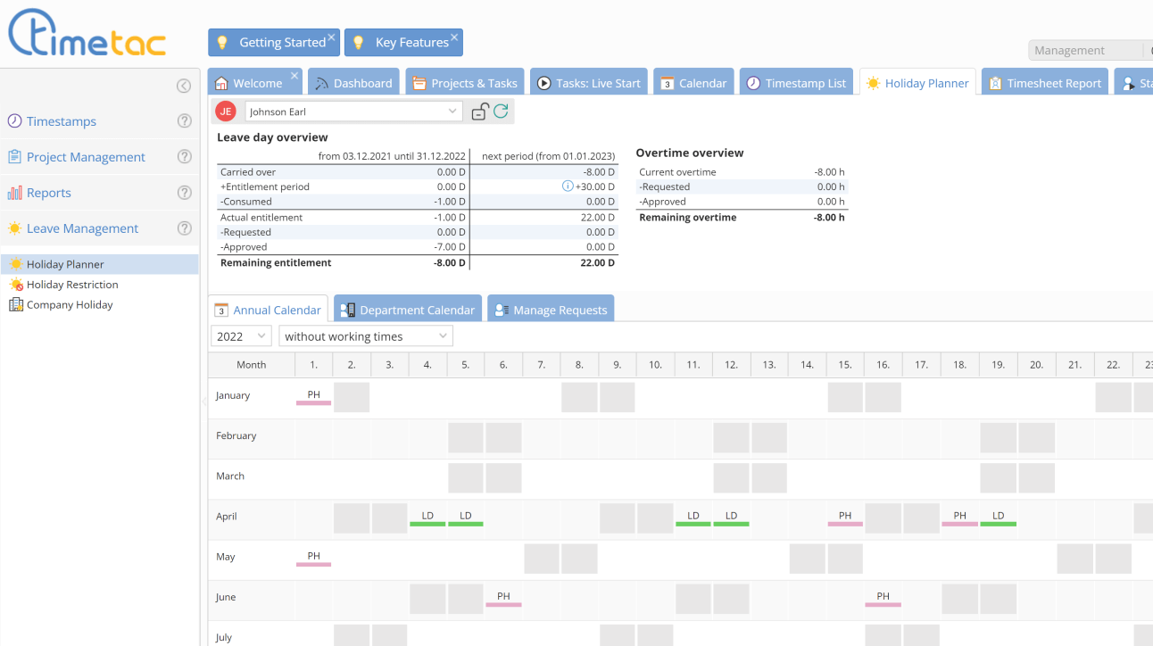Collapse the sidebar with the chevron arrow
Viewport: 1153px width, 646px height.
[184, 86]
